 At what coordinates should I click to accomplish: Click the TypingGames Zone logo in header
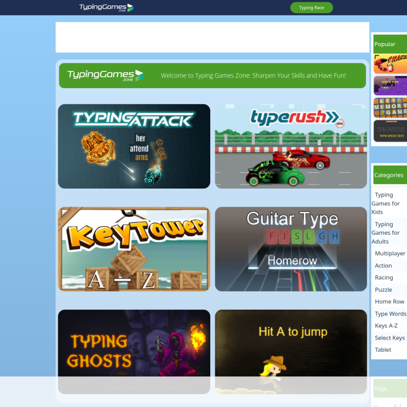point(106,8)
